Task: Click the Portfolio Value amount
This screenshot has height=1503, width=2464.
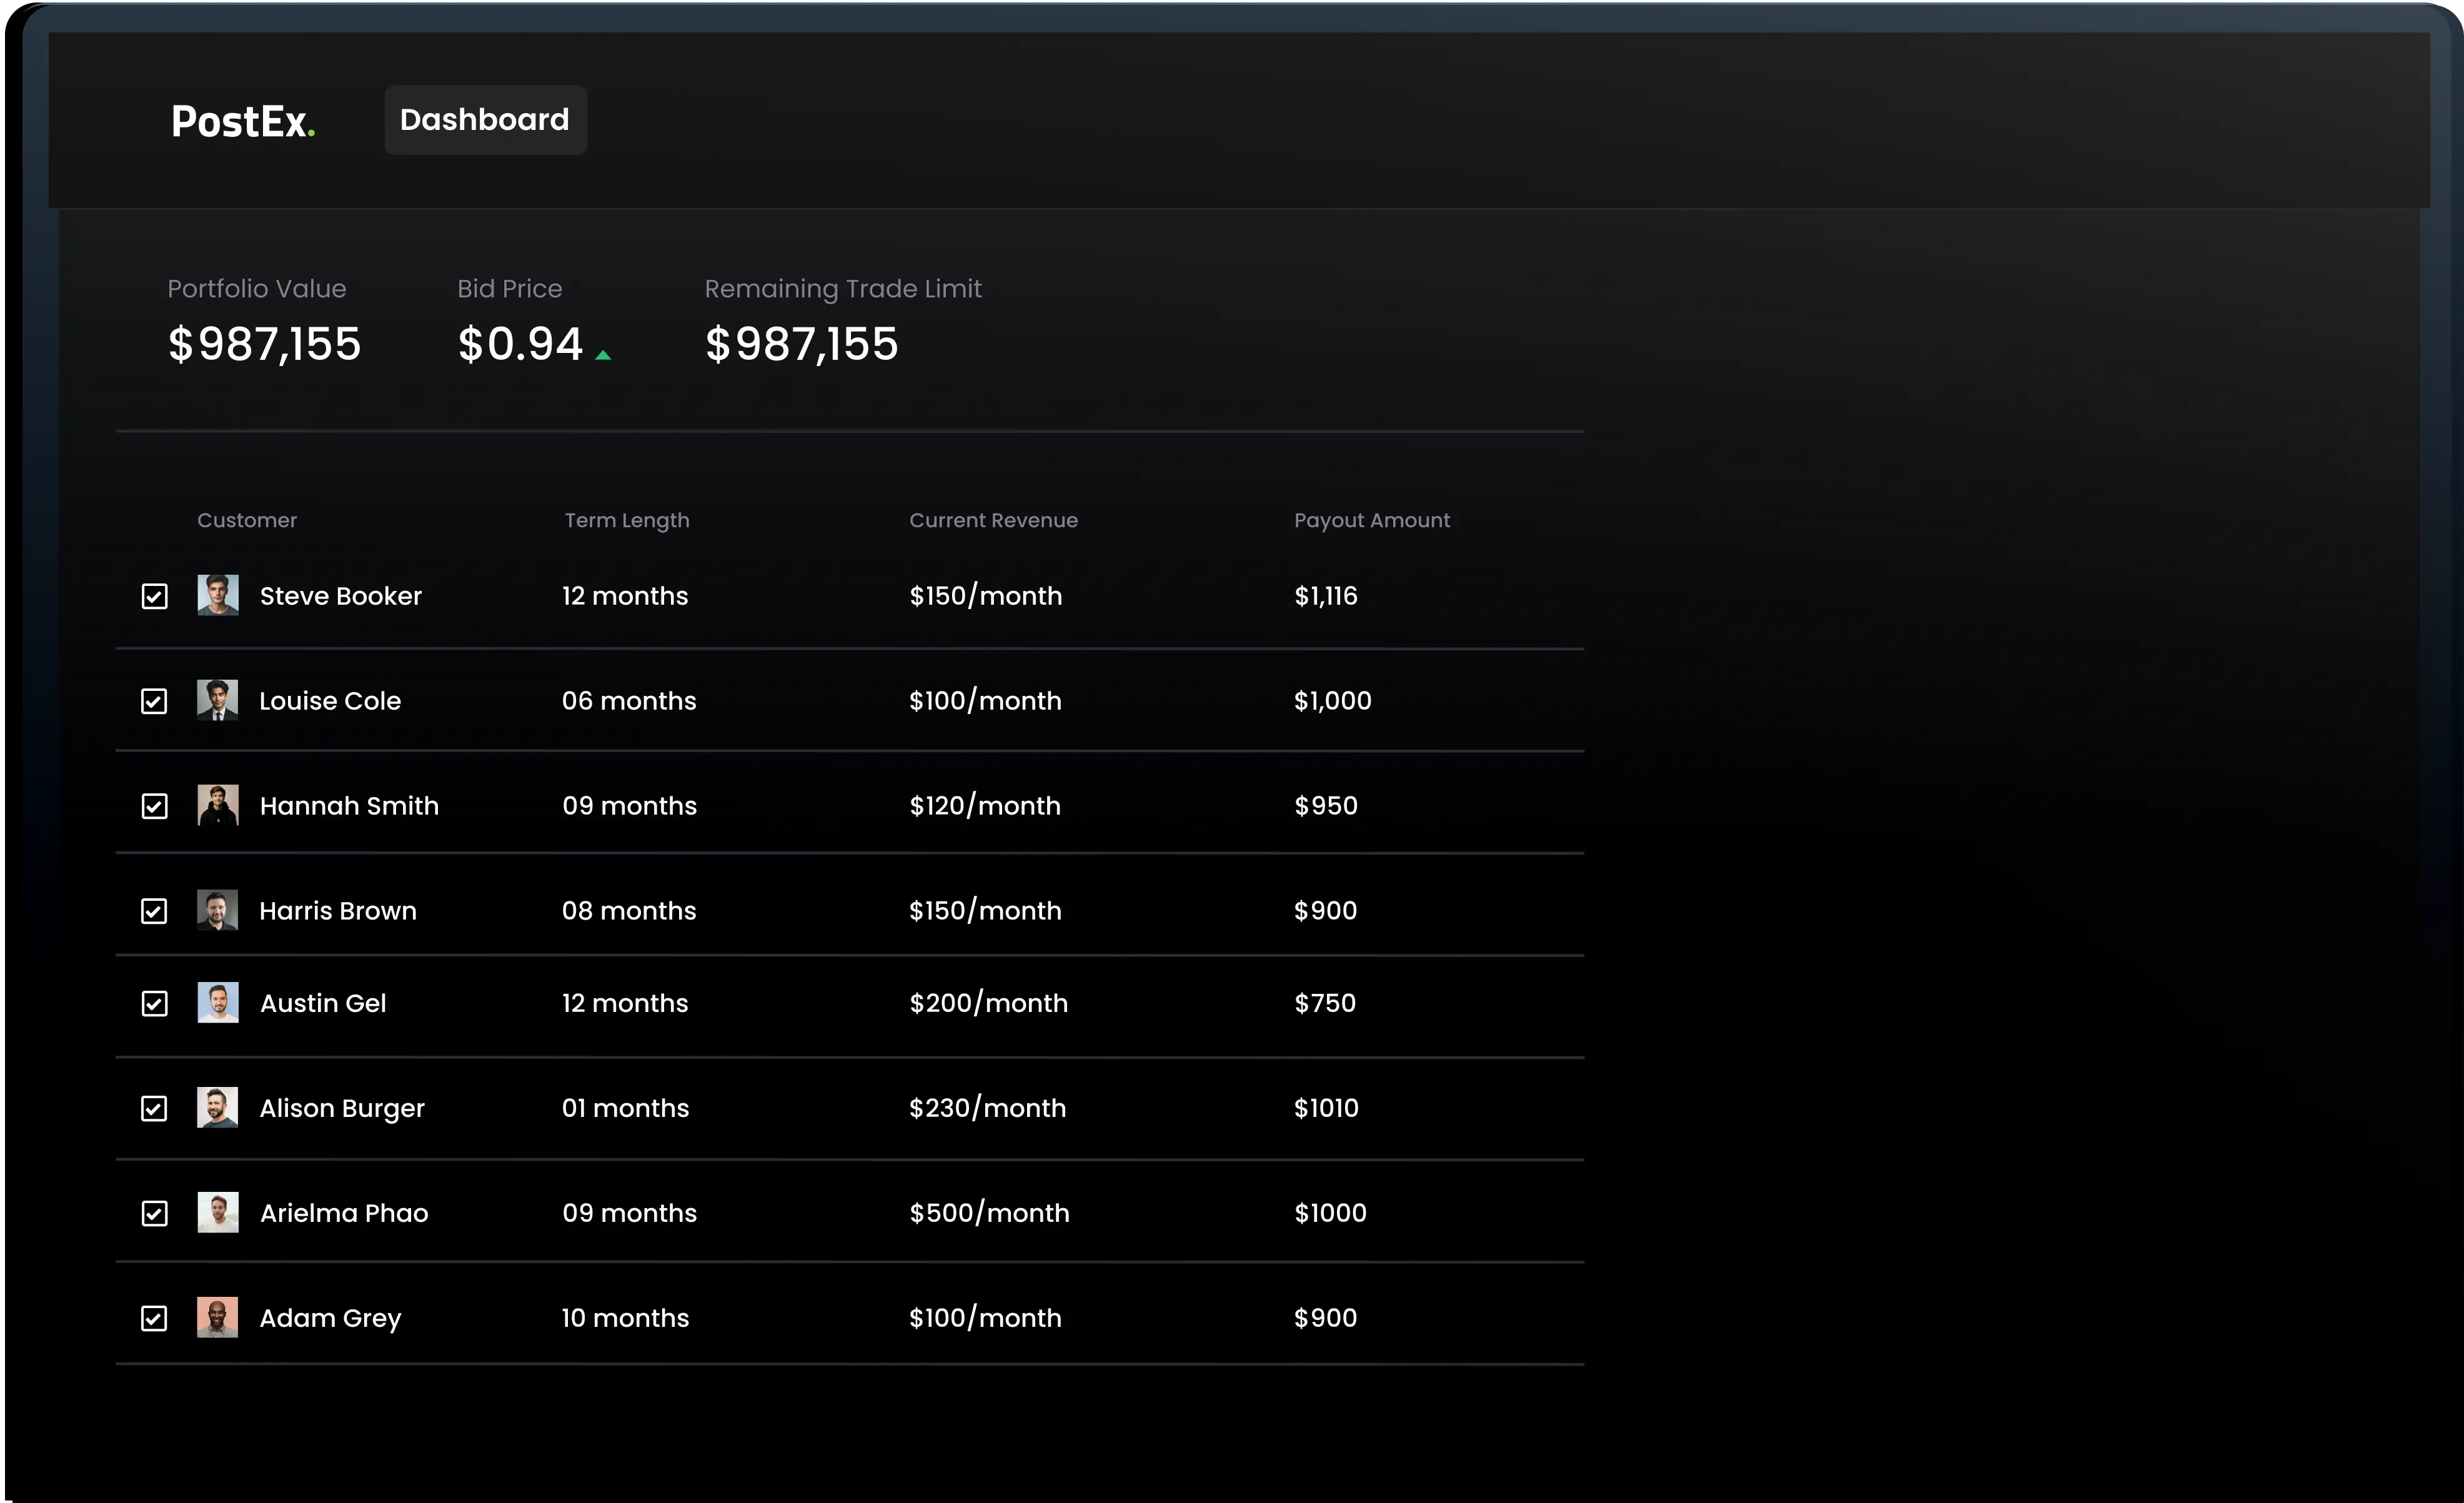Action: (264, 344)
